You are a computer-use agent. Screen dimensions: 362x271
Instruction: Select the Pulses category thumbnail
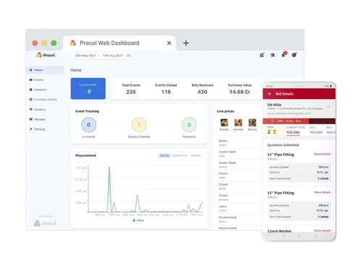[224, 125]
